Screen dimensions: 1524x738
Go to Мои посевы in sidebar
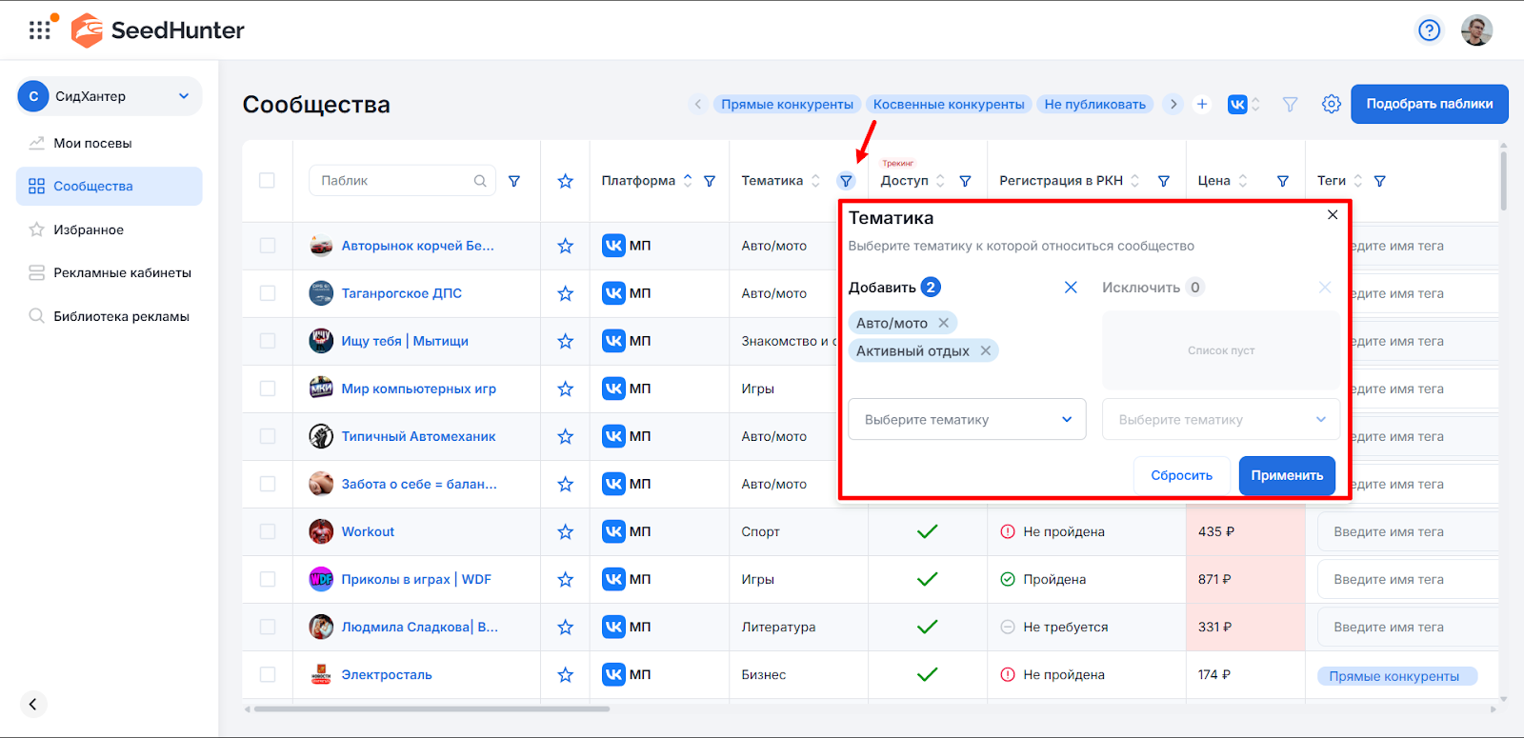pos(92,143)
